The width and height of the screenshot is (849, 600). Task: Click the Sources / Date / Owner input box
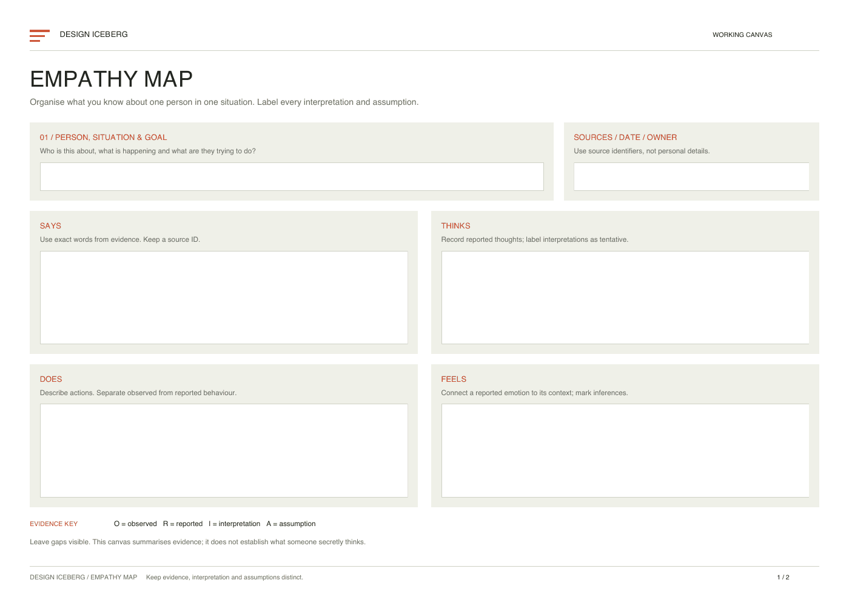[x=691, y=176]
